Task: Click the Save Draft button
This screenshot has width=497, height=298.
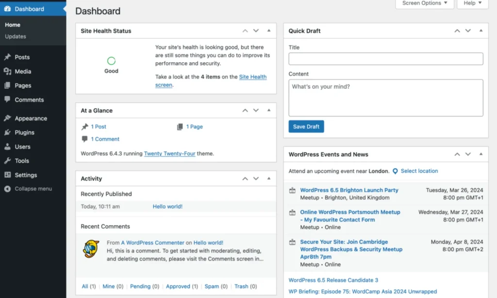Action: [x=306, y=127]
